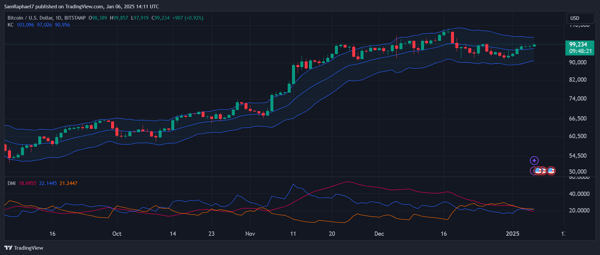Click the 82,000 price axis label
Image resolution: width=600 pixels, height=255 pixels.
578,80
